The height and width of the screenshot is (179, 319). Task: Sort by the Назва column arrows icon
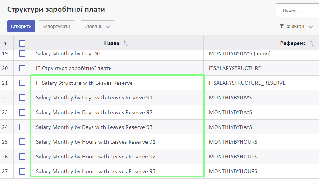pyautogui.click(x=126, y=43)
